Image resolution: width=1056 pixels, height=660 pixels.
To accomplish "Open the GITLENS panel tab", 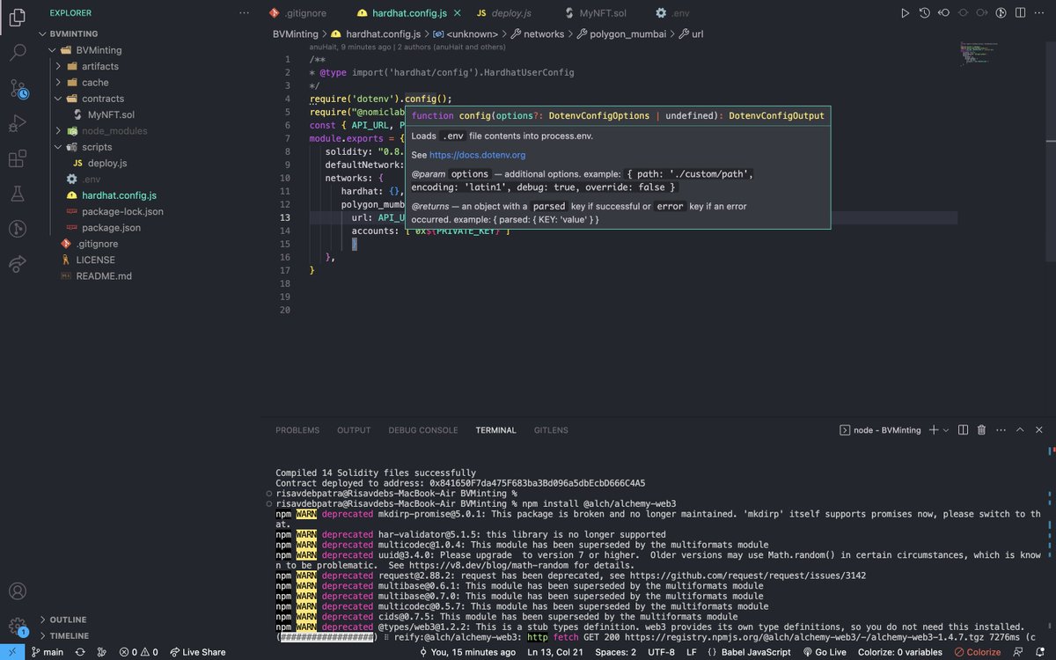I will 551,430.
